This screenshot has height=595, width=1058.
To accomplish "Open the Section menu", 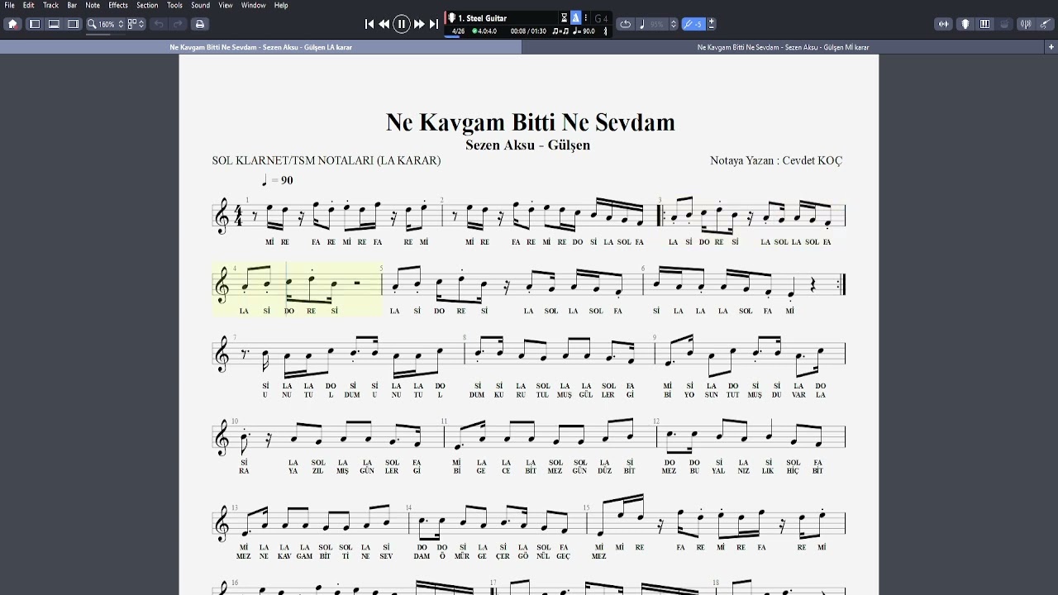I will click(x=147, y=5).
